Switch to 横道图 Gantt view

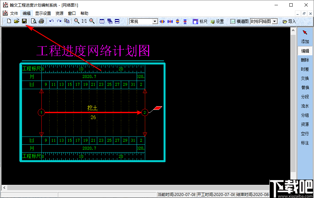[x=239, y=21]
